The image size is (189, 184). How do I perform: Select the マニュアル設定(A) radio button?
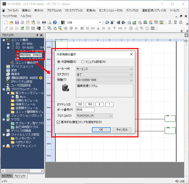[83, 62]
